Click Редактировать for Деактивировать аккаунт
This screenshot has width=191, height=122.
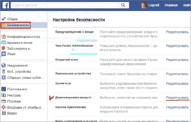[x=177, y=97]
